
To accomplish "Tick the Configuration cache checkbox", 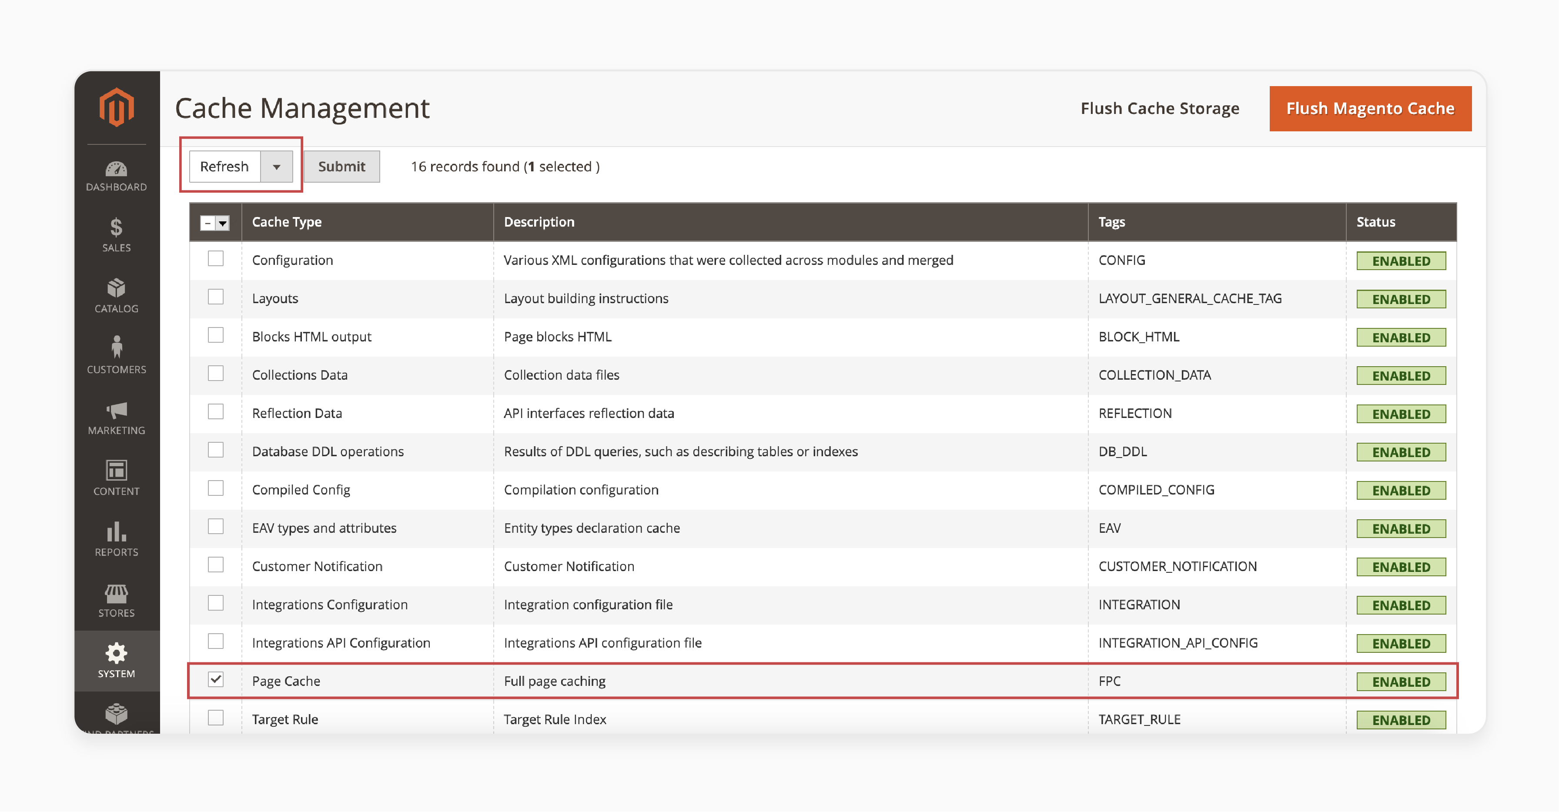I will point(215,259).
